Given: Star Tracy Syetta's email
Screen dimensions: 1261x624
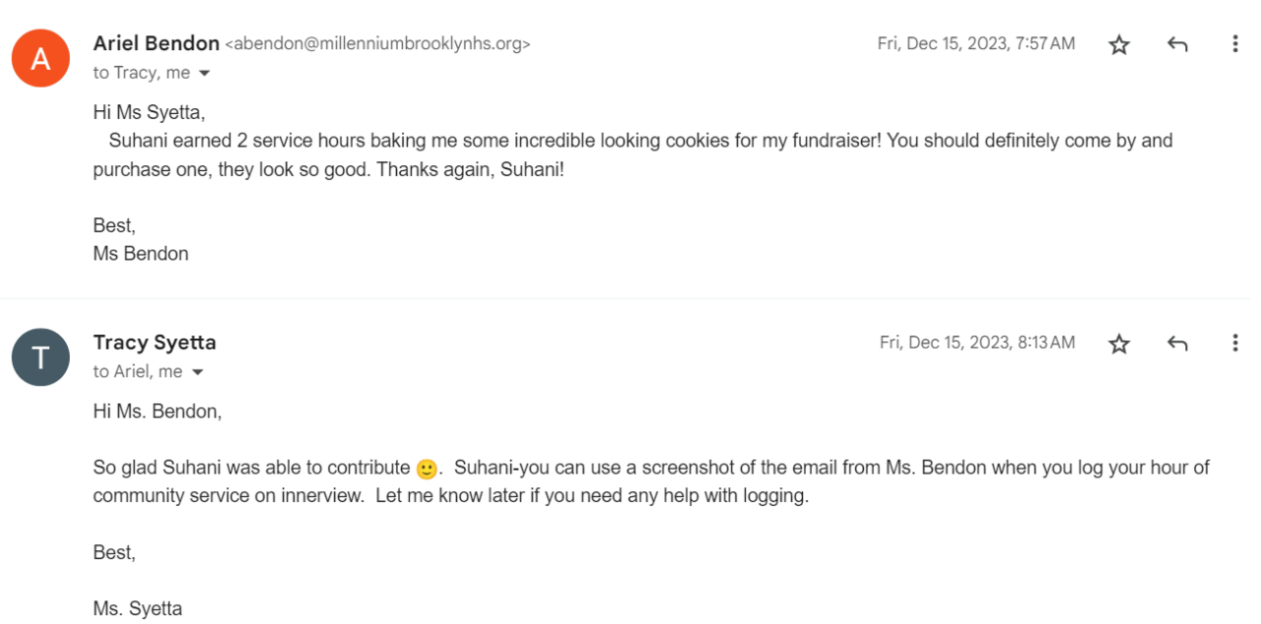Looking at the screenshot, I should click(x=1119, y=343).
